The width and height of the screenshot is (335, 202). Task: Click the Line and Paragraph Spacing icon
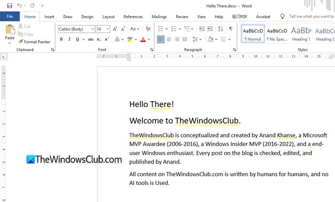(195, 39)
